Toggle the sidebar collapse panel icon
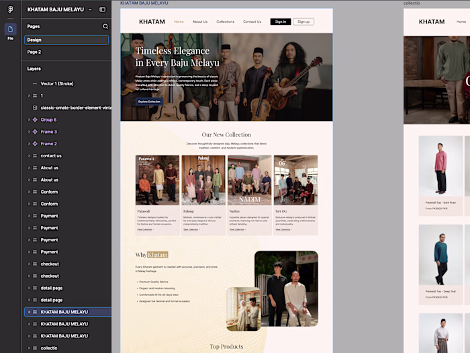470x353 pixels. click(x=103, y=9)
